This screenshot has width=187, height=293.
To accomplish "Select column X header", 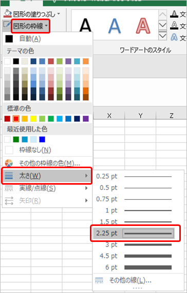I will tap(109, 116).
